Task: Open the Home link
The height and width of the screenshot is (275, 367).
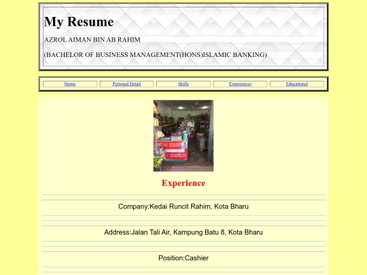Action: pyautogui.click(x=70, y=84)
